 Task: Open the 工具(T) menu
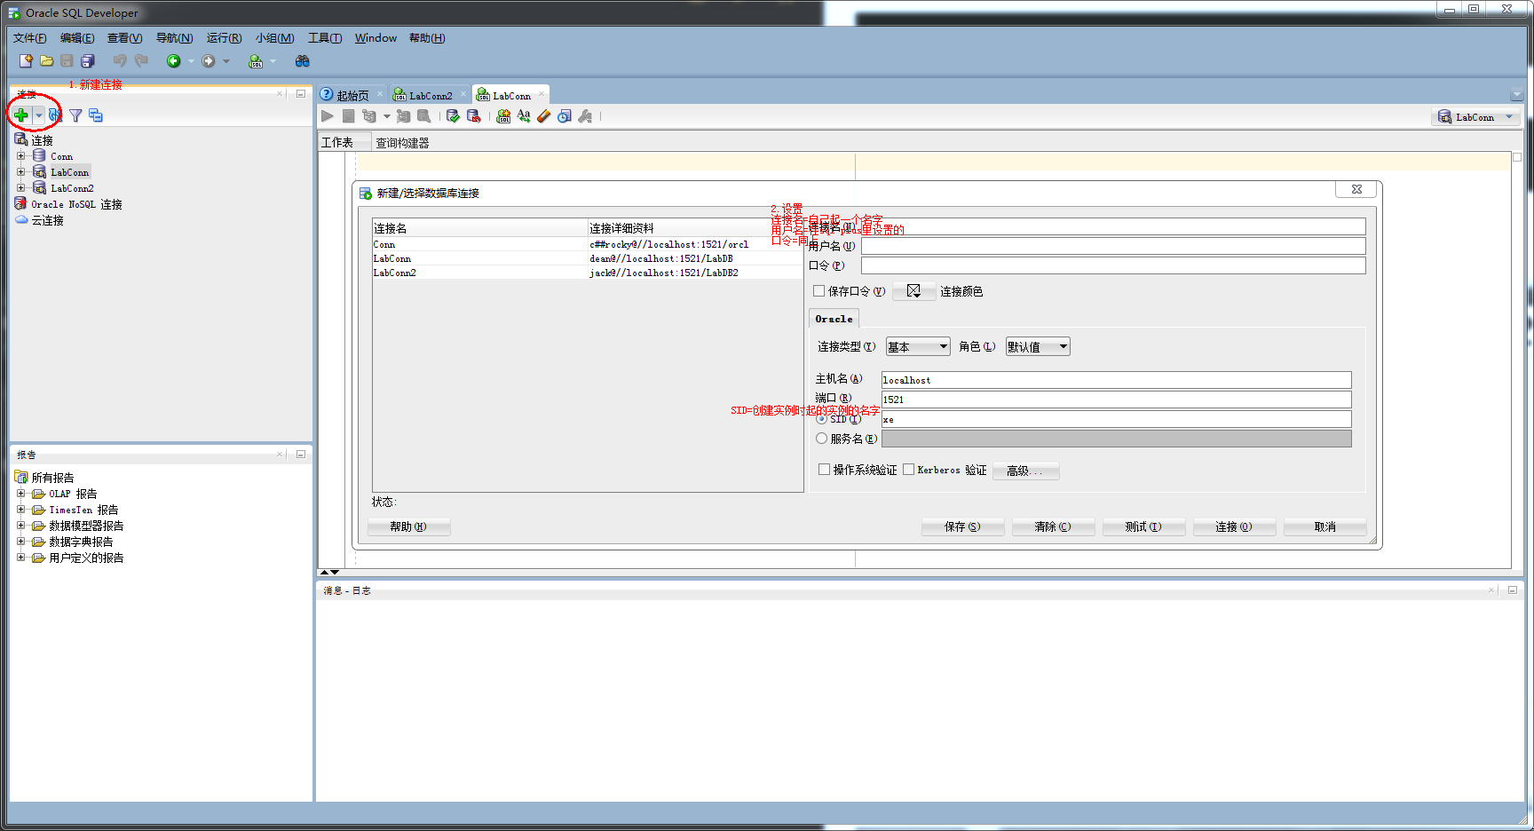(x=325, y=38)
